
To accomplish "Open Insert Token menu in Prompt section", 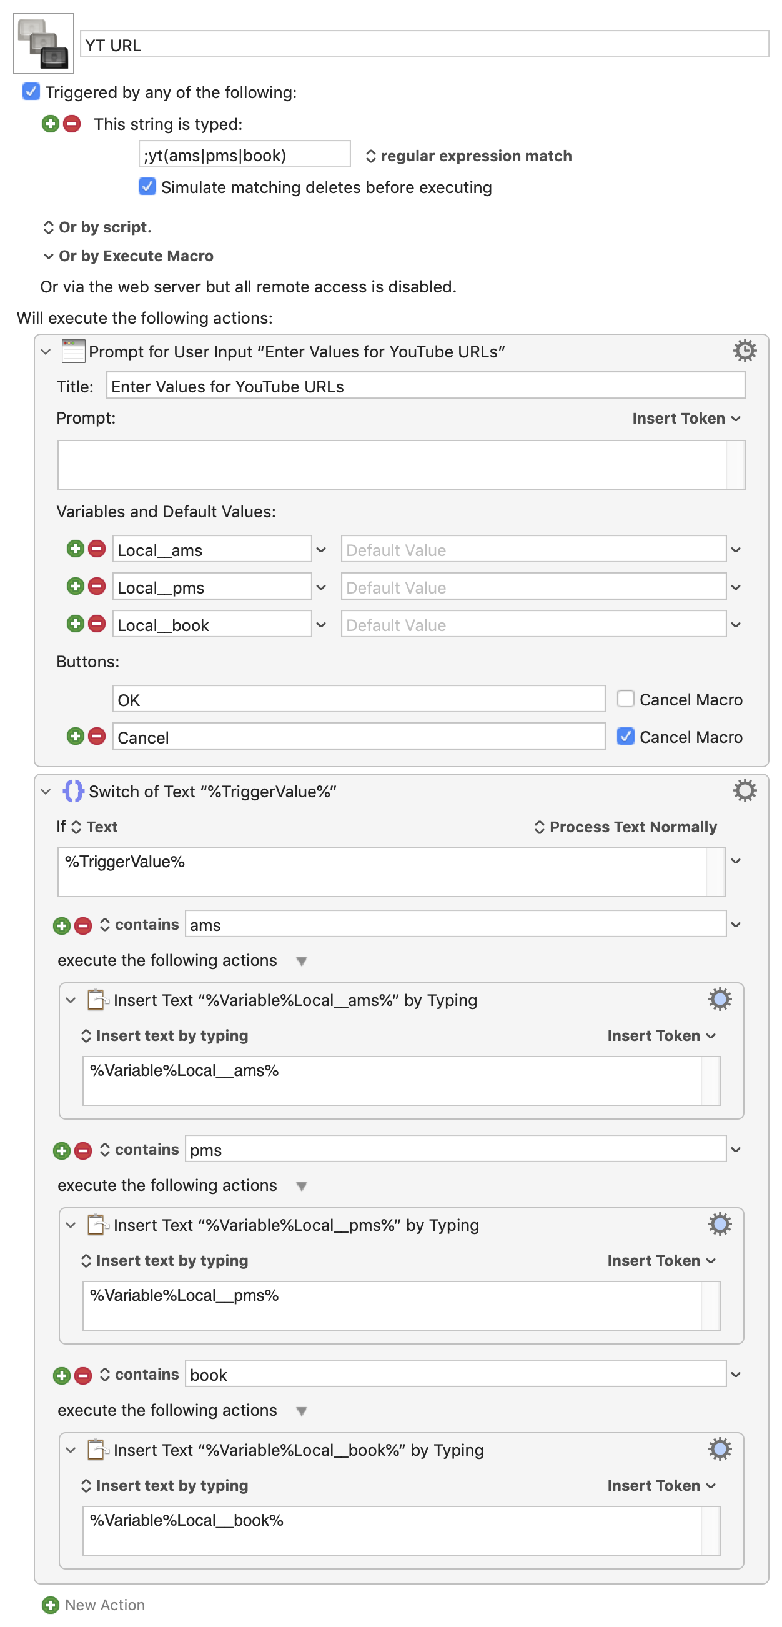I will click(x=685, y=418).
